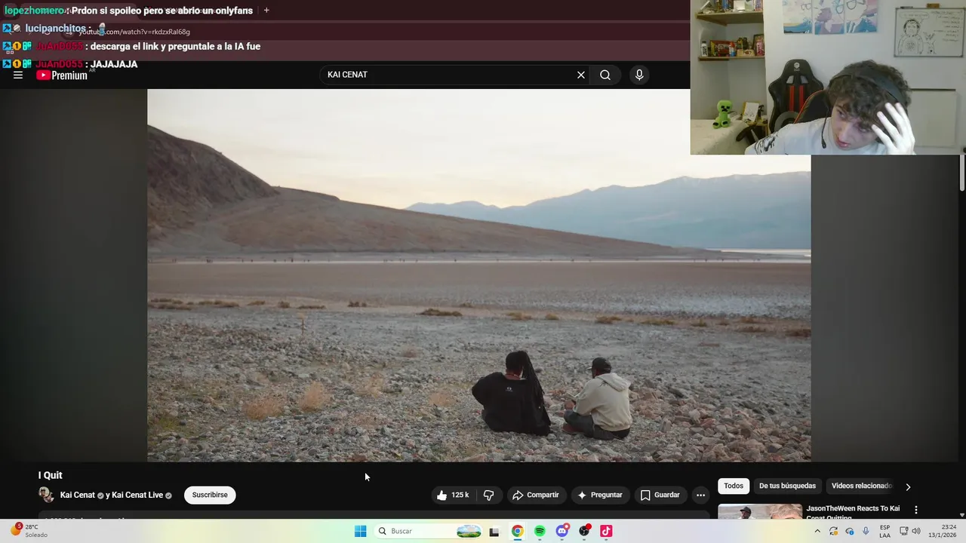Open network settings tray icon

pos(904,531)
